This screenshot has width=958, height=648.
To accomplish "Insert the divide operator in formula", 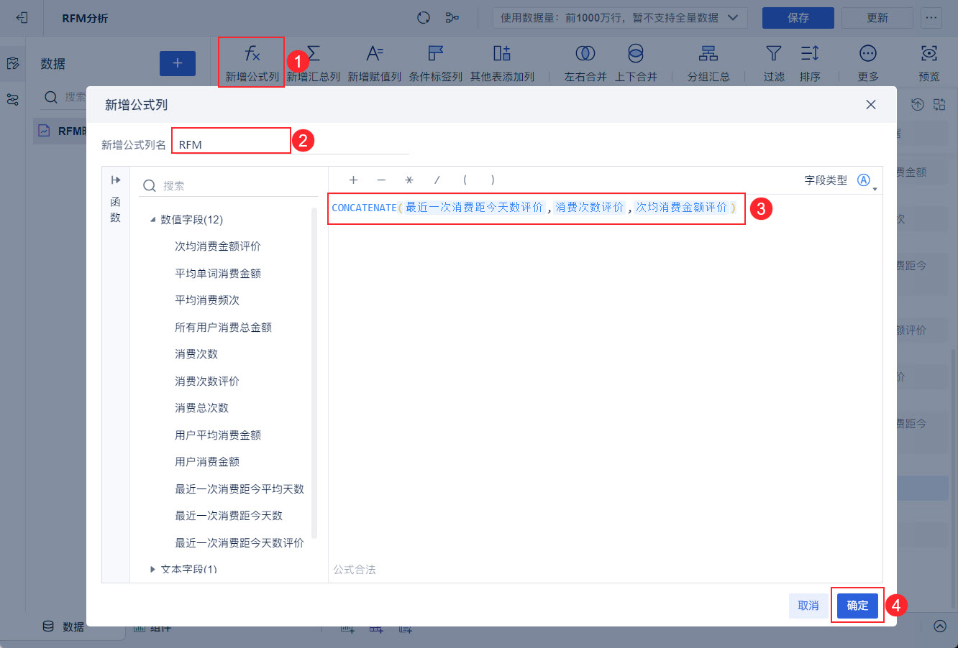I will click(437, 180).
